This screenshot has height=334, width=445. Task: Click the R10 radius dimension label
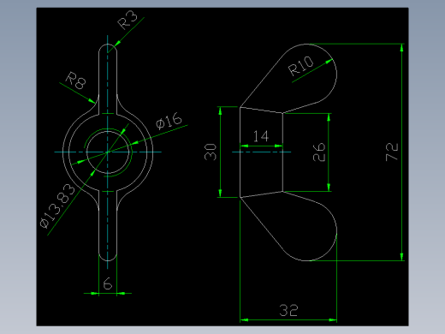[x=300, y=66]
